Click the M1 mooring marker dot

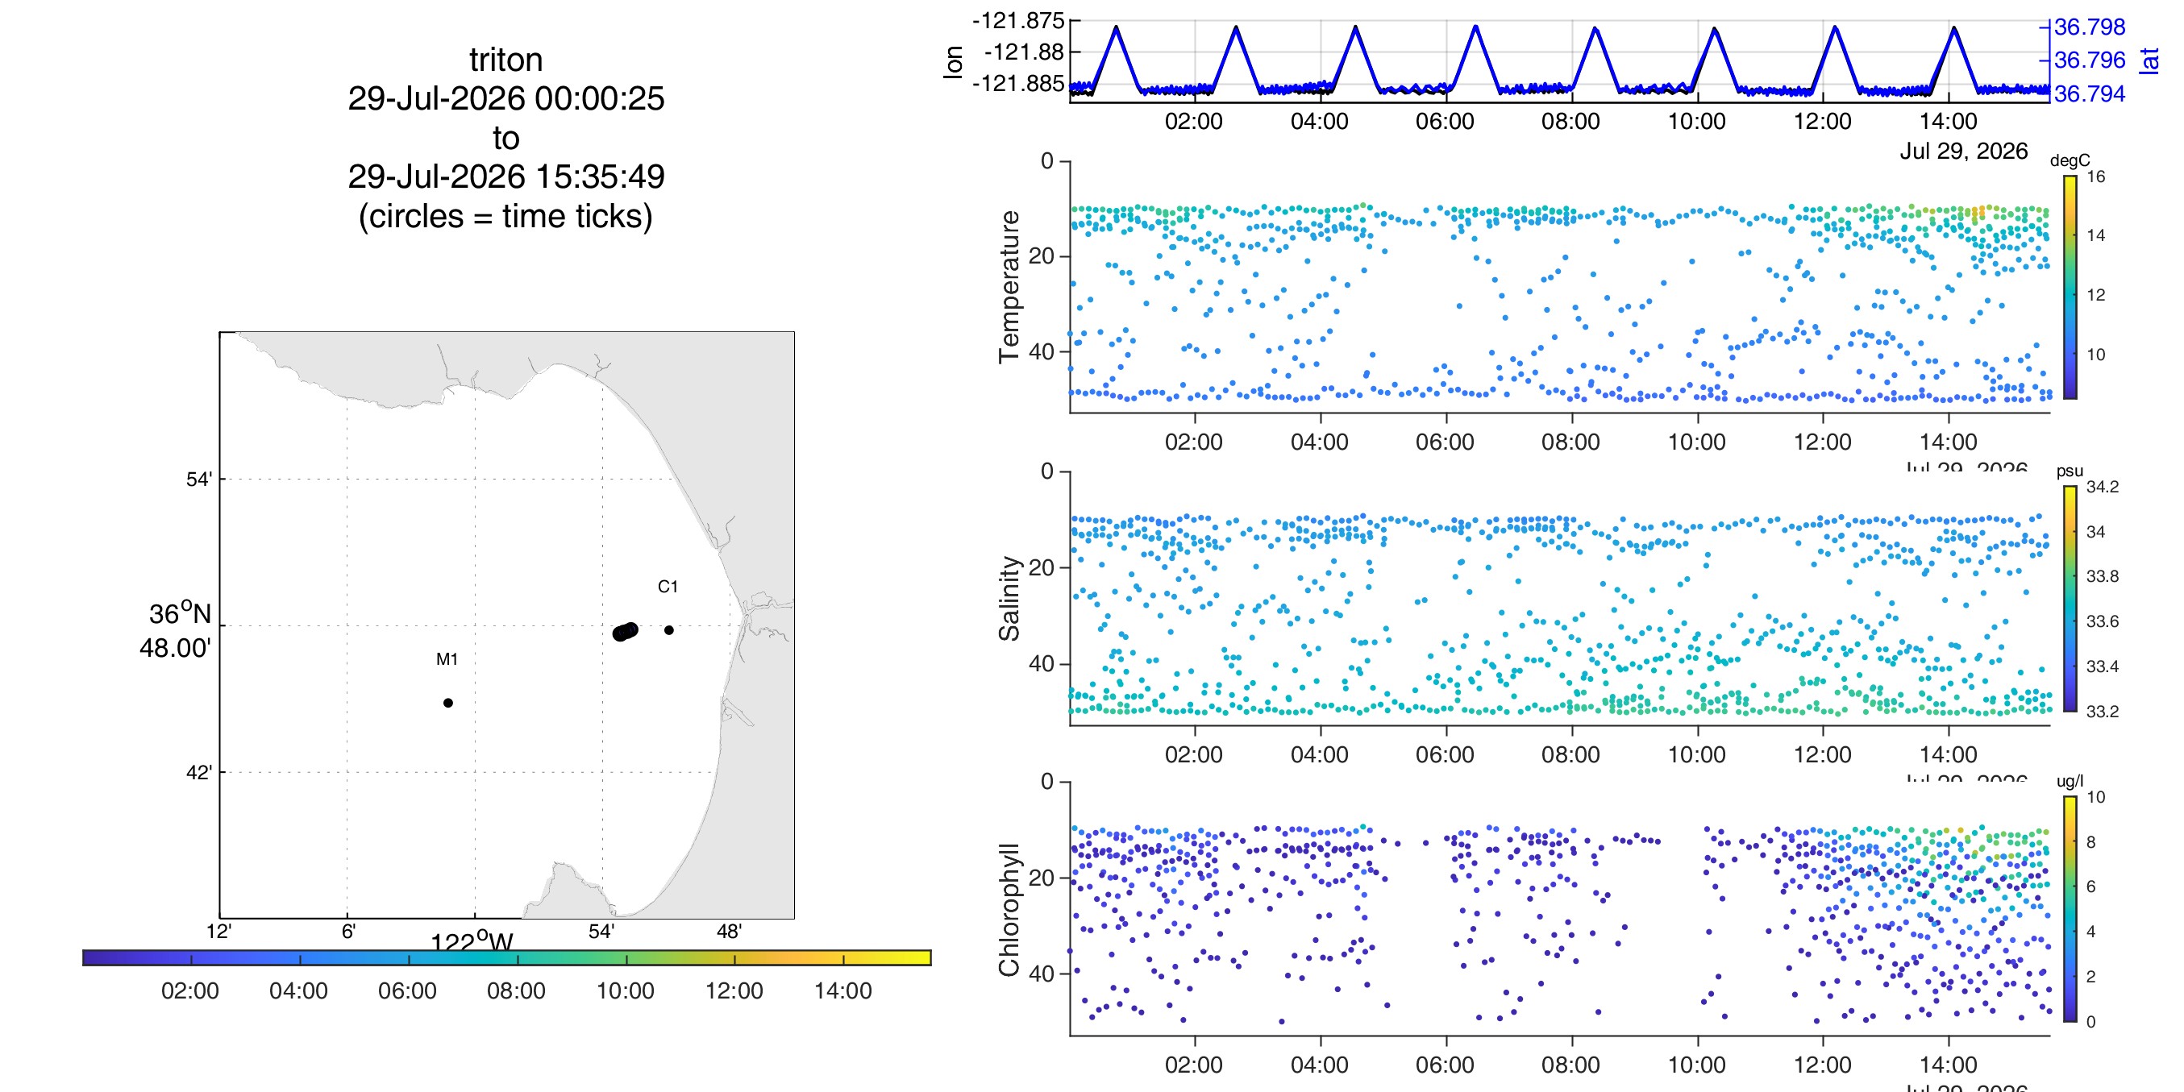(x=447, y=703)
